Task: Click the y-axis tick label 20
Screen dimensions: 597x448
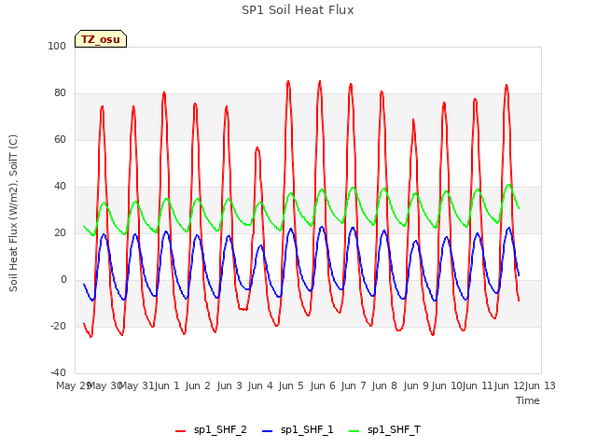Action: (60, 233)
